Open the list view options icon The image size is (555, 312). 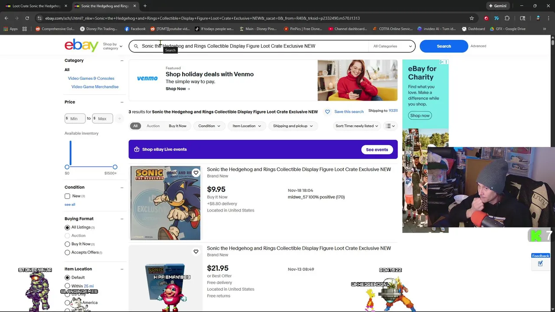point(390,126)
